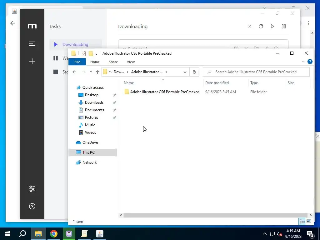Open Documents in the navigation pane

[94, 110]
